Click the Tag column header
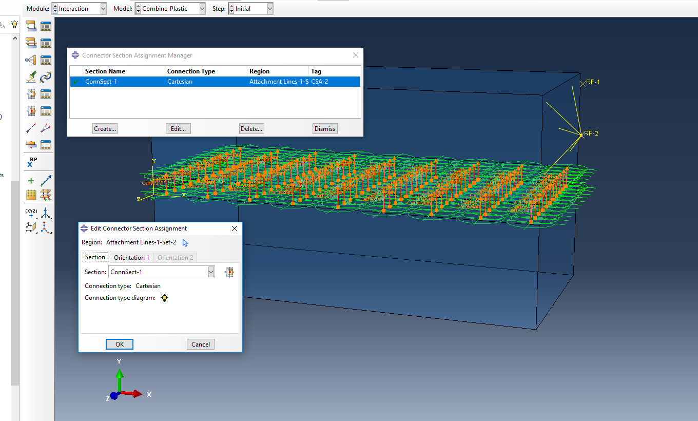This screenshot has height=421, width=698. pos(335,71)
